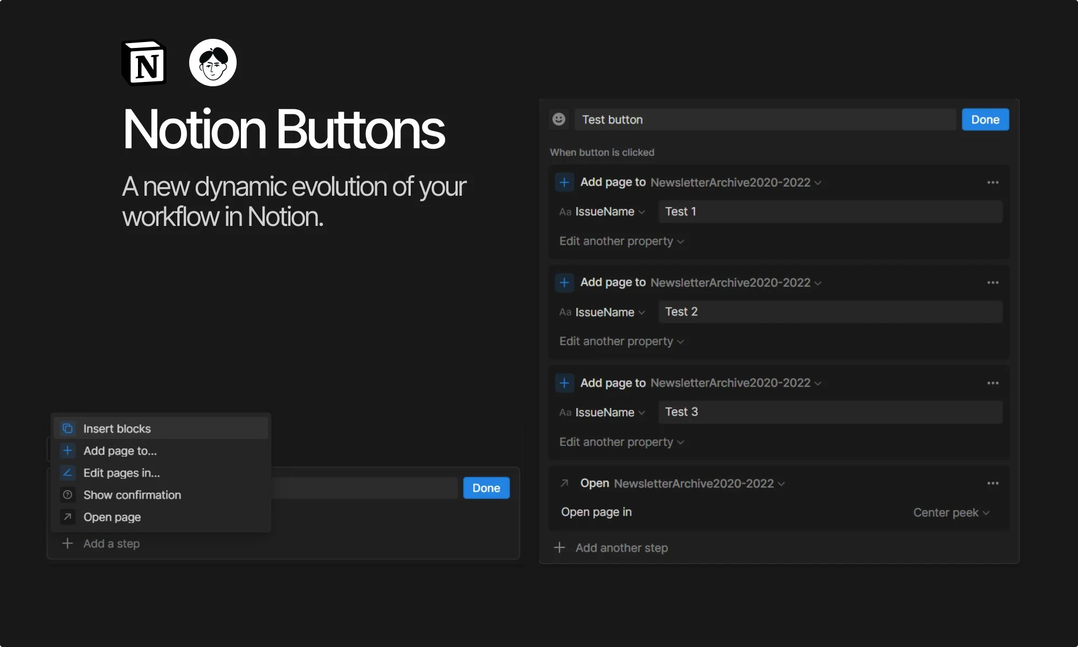
Task: Open three-dot menu of Test 3 step
Action: (993, 383)
